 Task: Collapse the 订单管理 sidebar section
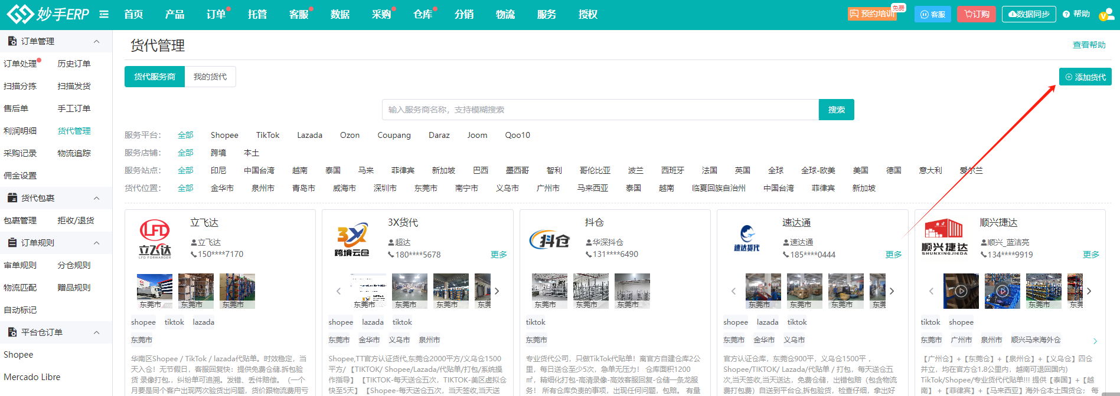click(x=97, y=41)
